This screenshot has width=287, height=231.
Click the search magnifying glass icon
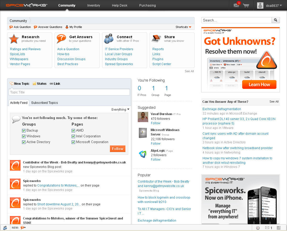click(275, 20)
